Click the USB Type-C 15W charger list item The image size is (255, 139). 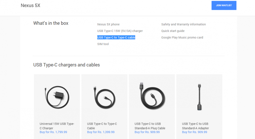pos(120,31)
